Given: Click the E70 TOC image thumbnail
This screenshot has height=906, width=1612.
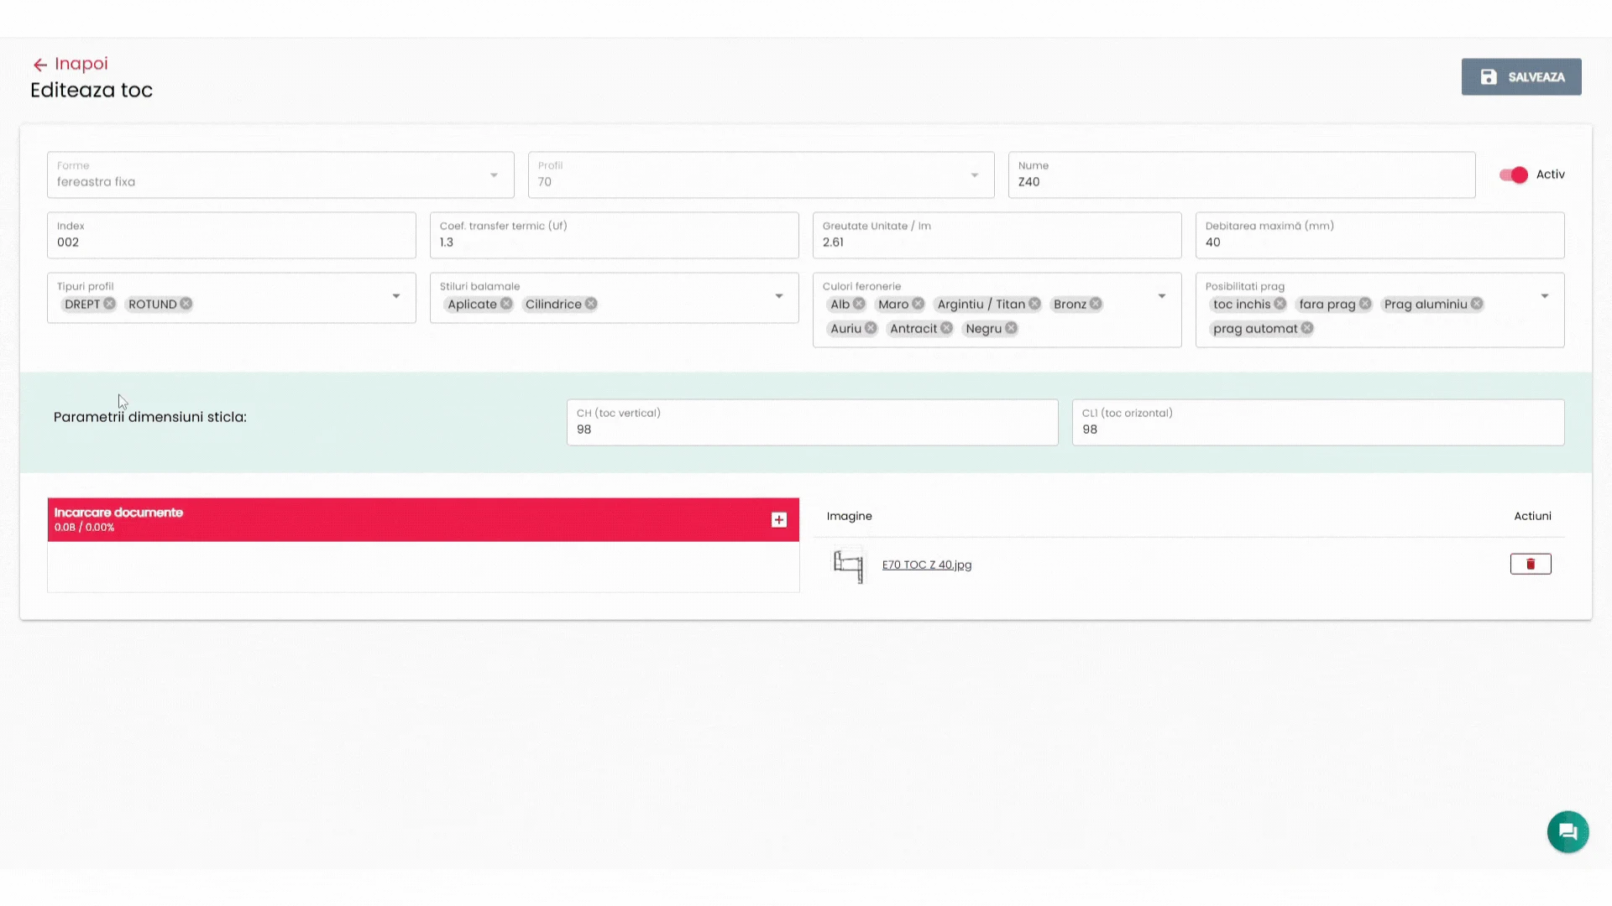Looking at the screenshot, I should coord(848,565).
